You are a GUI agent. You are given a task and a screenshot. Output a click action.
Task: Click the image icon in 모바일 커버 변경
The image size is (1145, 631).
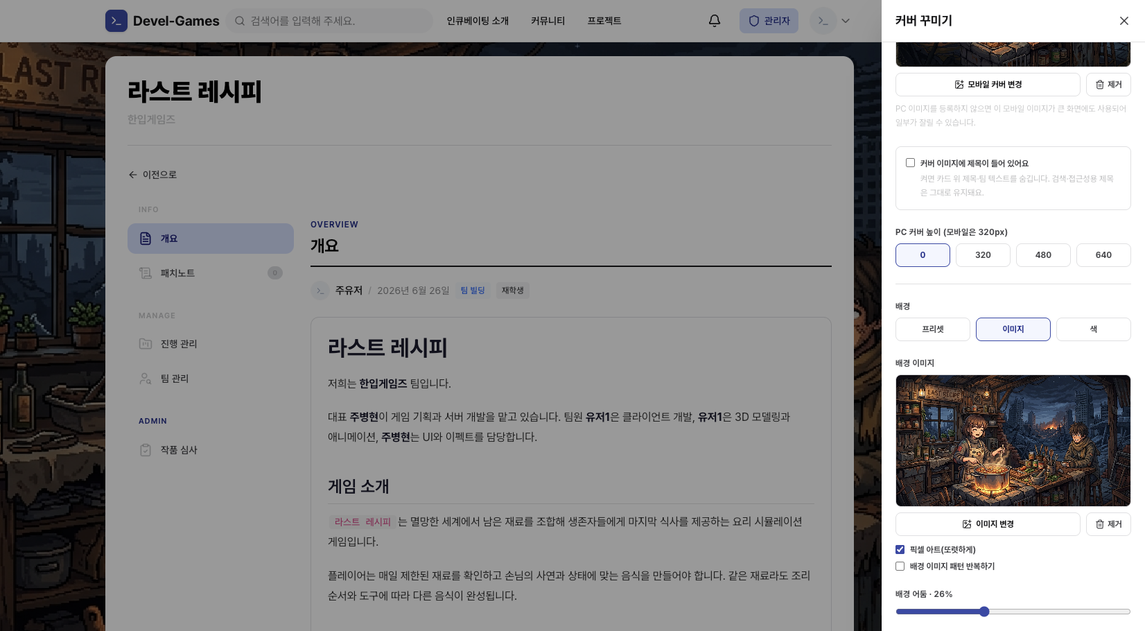[959, 85]
